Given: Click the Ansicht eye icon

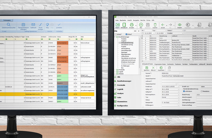Looking at the screenshot, I should (x=179, y=25).
